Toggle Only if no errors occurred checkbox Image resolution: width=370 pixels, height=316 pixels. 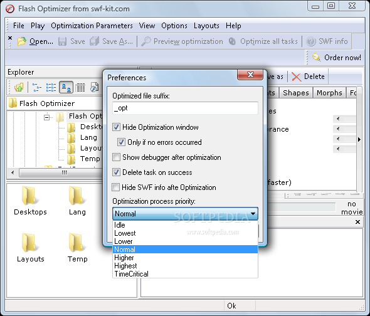121,142
